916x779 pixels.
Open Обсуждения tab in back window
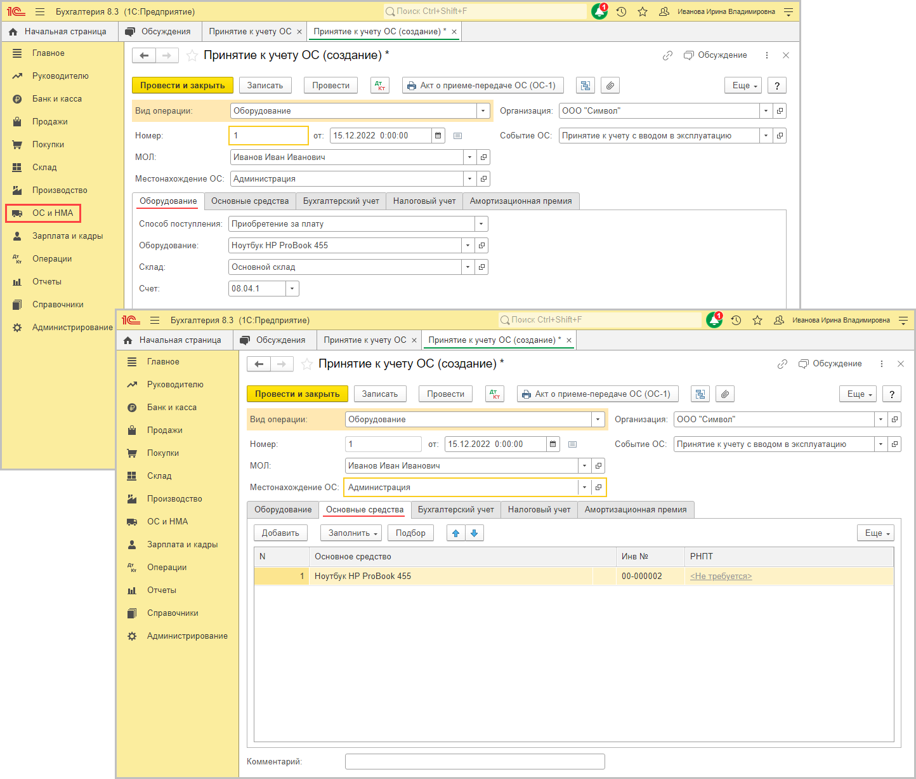160,31
